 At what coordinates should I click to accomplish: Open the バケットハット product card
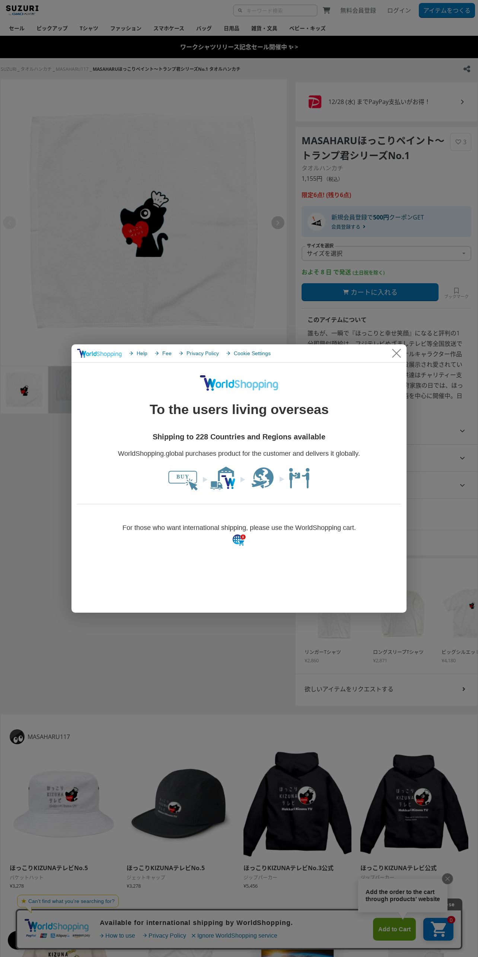tap(64, 820)
